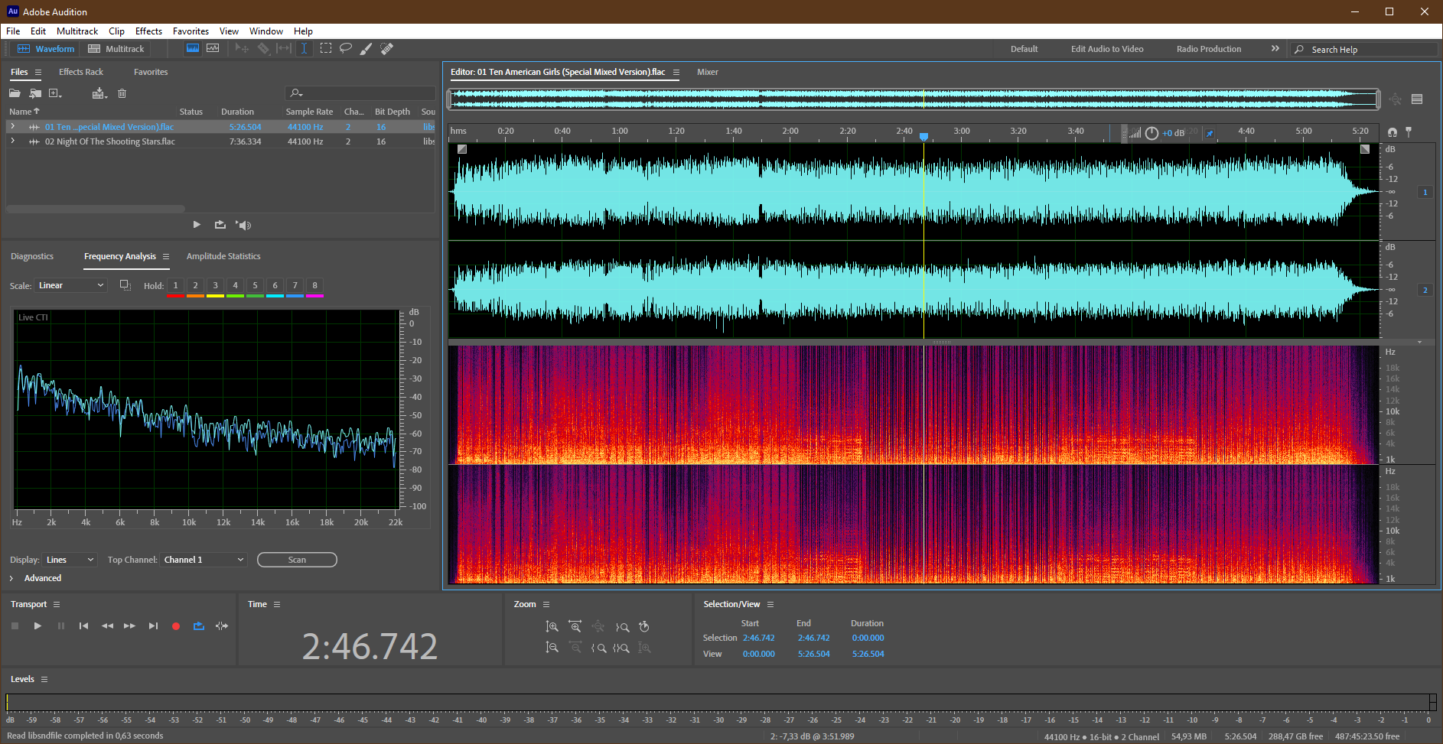This screenshot has height=744, width=1443.
Task: Click Zoom In Amplitude icon
Action: (x=552, y=626)
